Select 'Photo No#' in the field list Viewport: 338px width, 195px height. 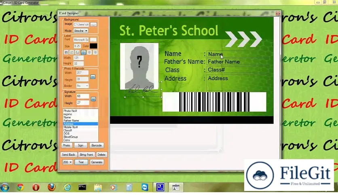[x=80, y=111]
